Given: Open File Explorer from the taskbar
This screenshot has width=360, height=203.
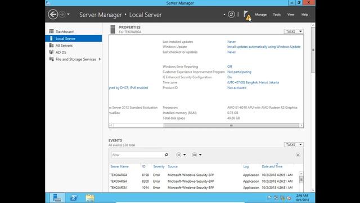Looking at the screenshot, I should click(x=90, y=198).
